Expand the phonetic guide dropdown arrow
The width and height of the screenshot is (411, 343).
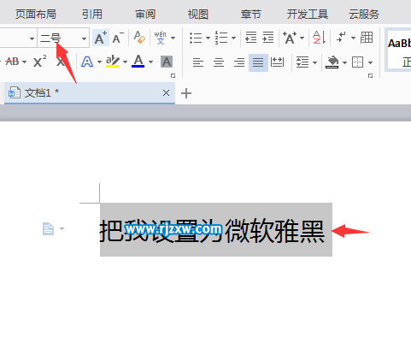(x=173, y=38)
